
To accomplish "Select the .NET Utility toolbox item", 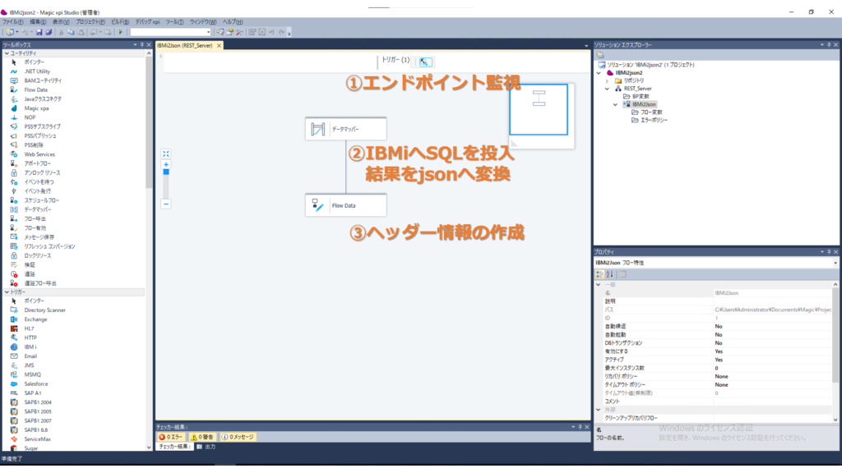I will coord(37,71).
